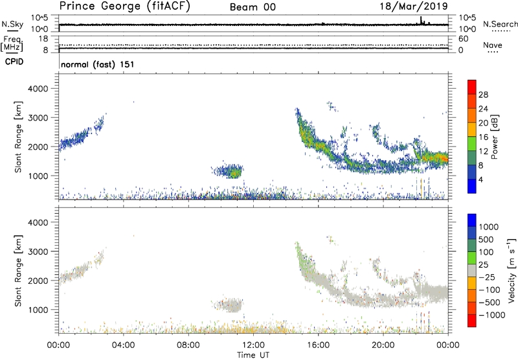Click the '-500' label on the Velocity colorbar
Image resolution: width=518 pixels, height=359 pixels.
[x=490, y=302]
